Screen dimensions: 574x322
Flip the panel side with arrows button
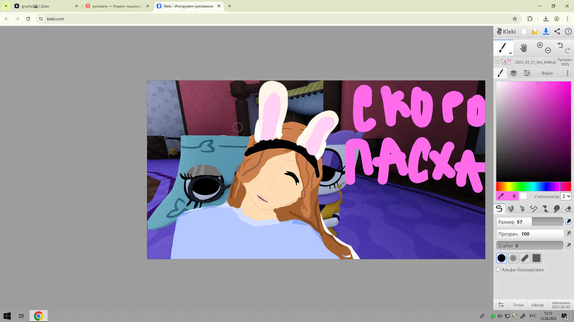[x=501, y=304]
